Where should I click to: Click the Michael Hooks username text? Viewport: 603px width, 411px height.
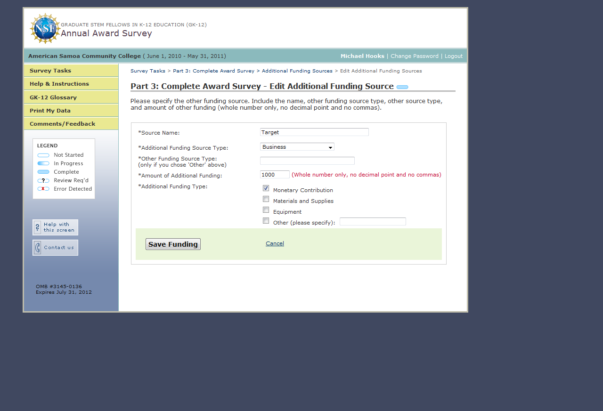coord(362,56)
